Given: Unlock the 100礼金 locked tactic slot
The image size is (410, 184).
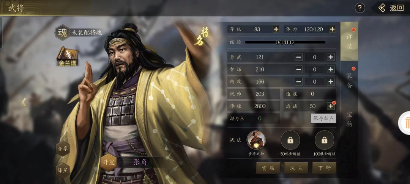Looking at the screenshot, I should pos(325,140).
